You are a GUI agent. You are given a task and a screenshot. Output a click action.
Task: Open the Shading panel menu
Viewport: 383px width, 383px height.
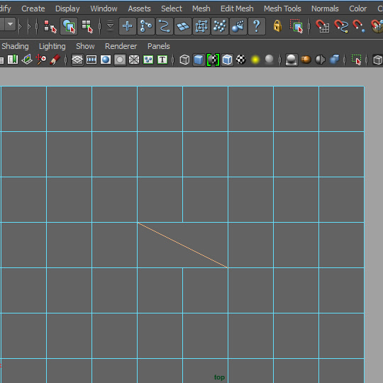pos(15,46)
